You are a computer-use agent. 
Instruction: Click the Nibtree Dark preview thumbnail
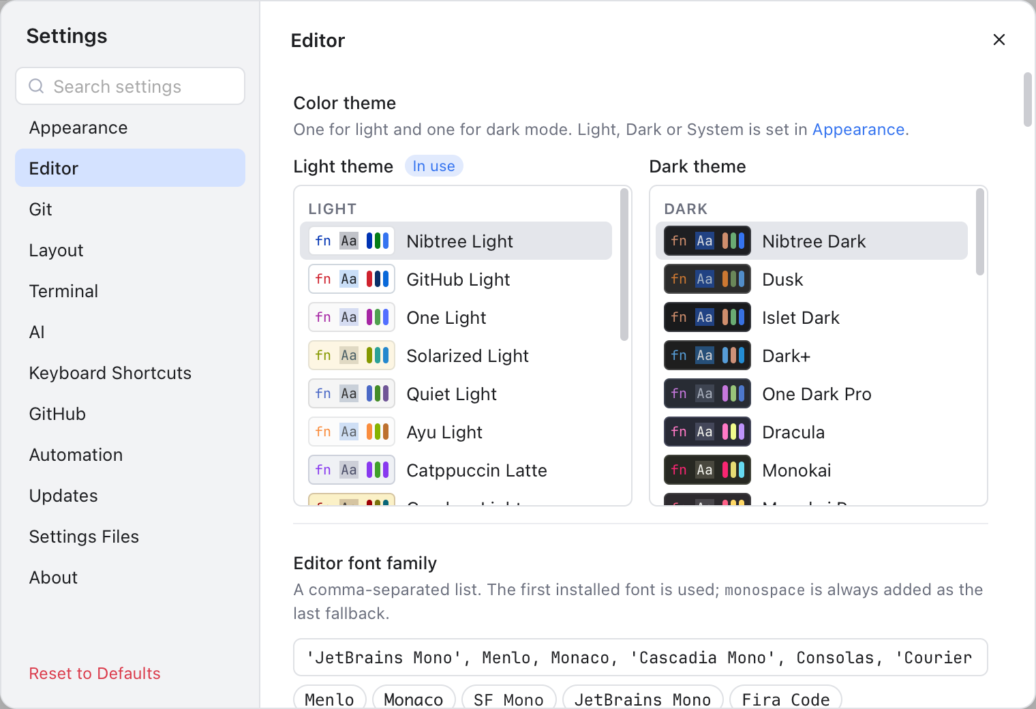tap(707, 241)
